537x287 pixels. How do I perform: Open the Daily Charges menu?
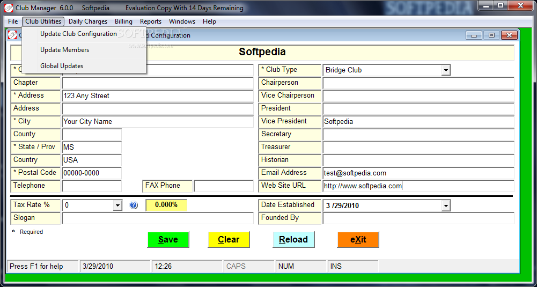coord(88,21)
